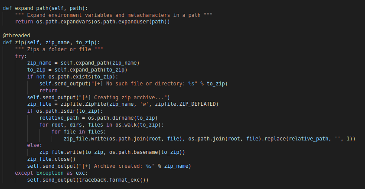365x189 pixels.
Task: Click the traceback.format_exc() call
Action: 112,180
